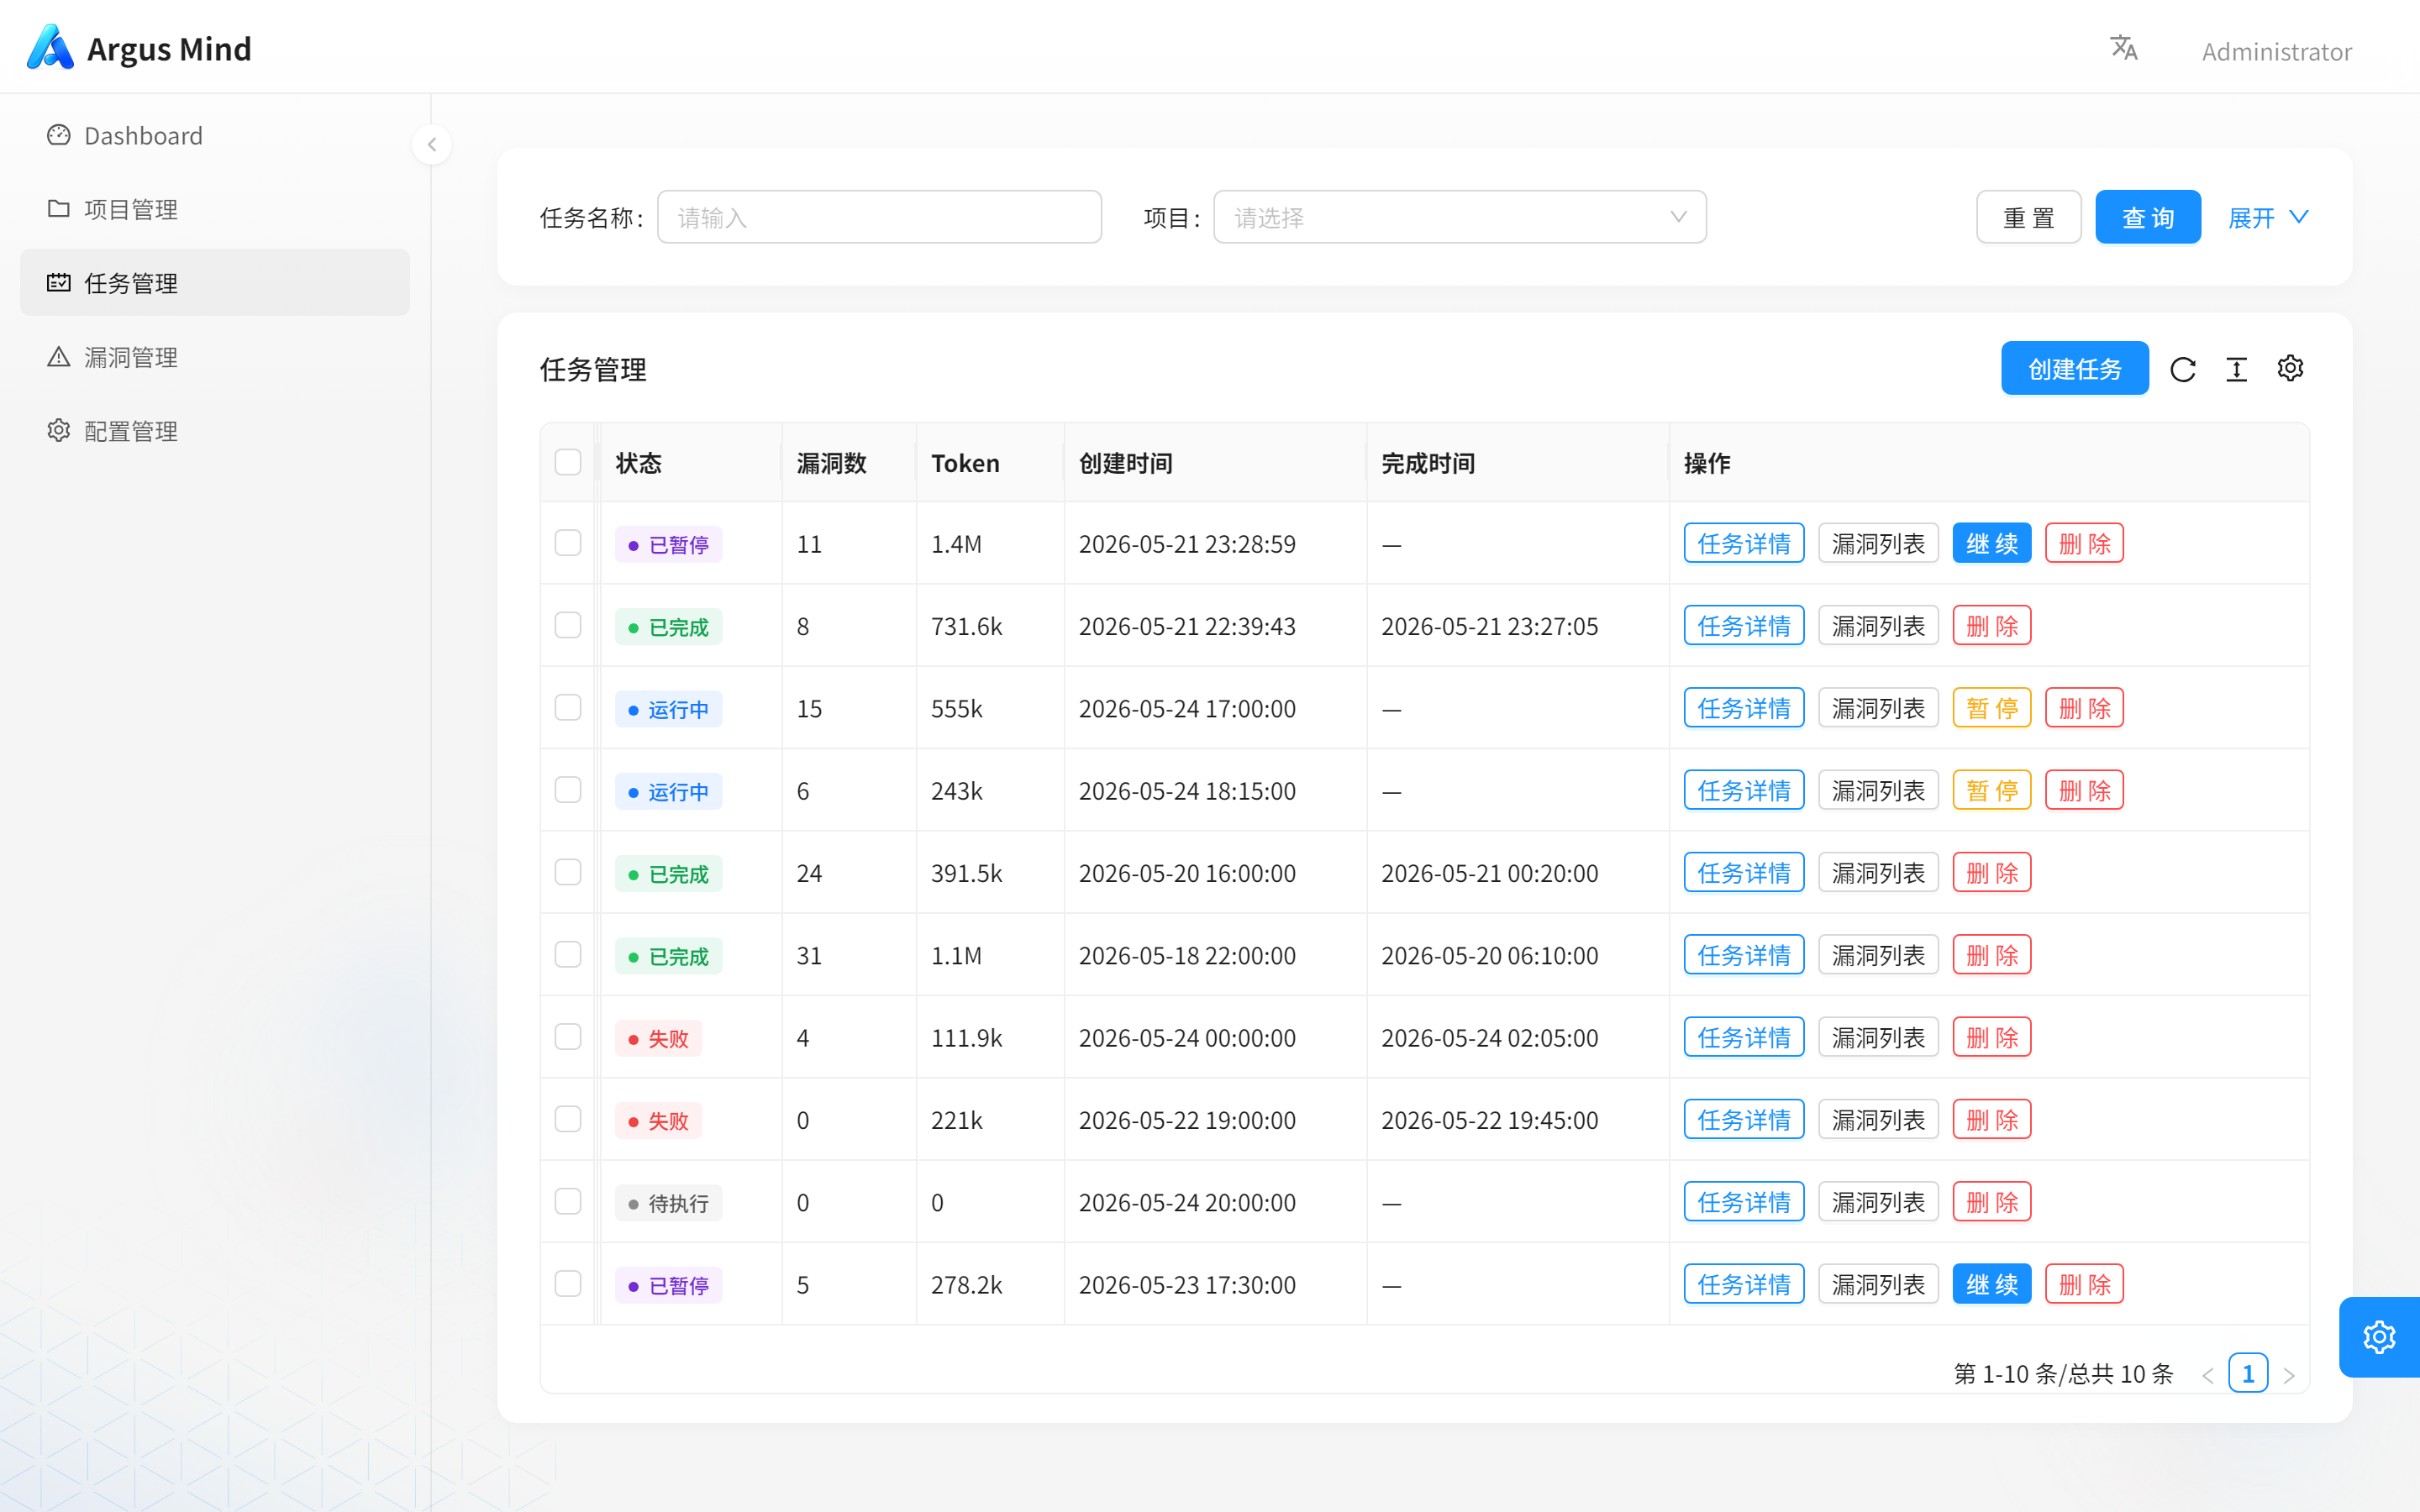Click the folder icon beside 项目管理

click(59, 208)
